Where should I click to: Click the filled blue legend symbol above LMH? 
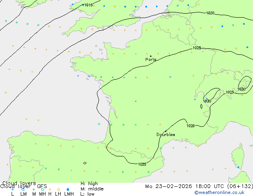(68, 189)
